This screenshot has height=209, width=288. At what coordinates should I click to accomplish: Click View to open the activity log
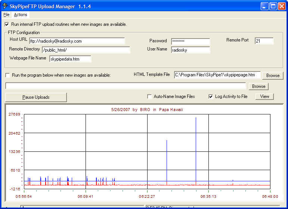click(264, 96)
